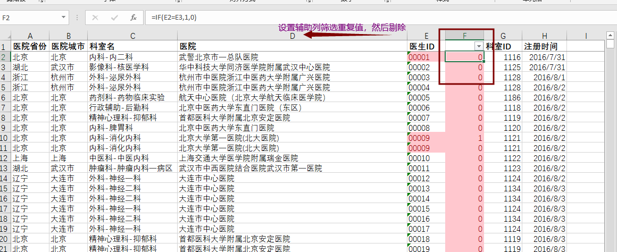
Task: Select the 肿瘤科-肿瘤内科一病区 cell
Action: tap(133, 169)
